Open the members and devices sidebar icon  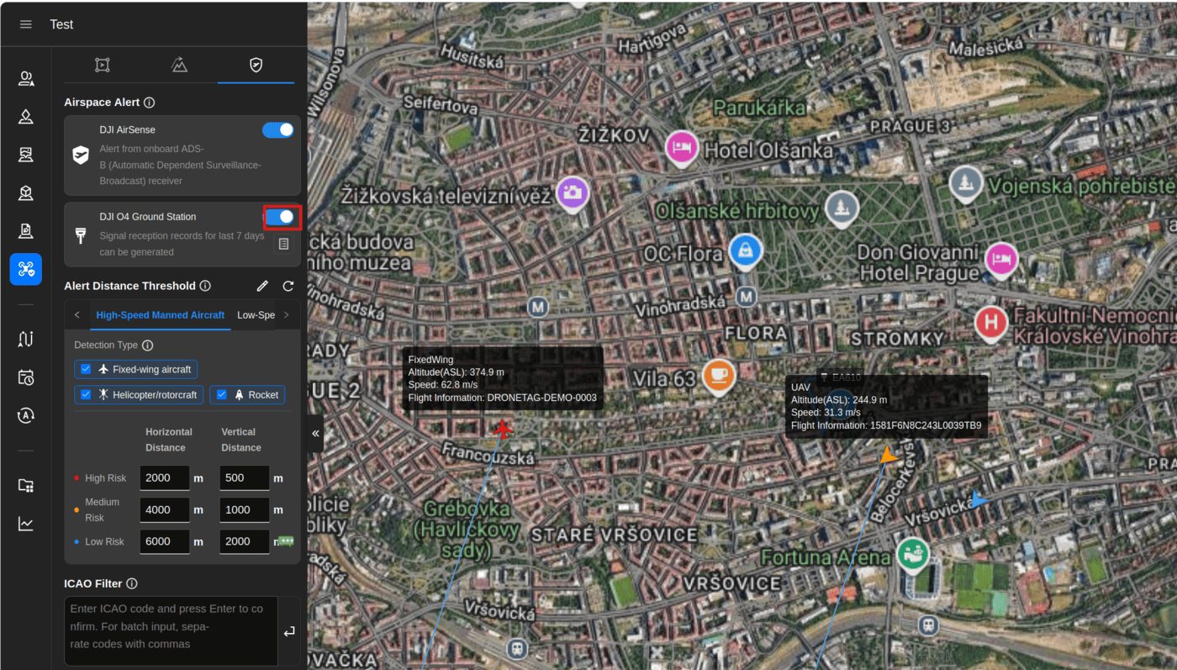(x=26, y=79)
